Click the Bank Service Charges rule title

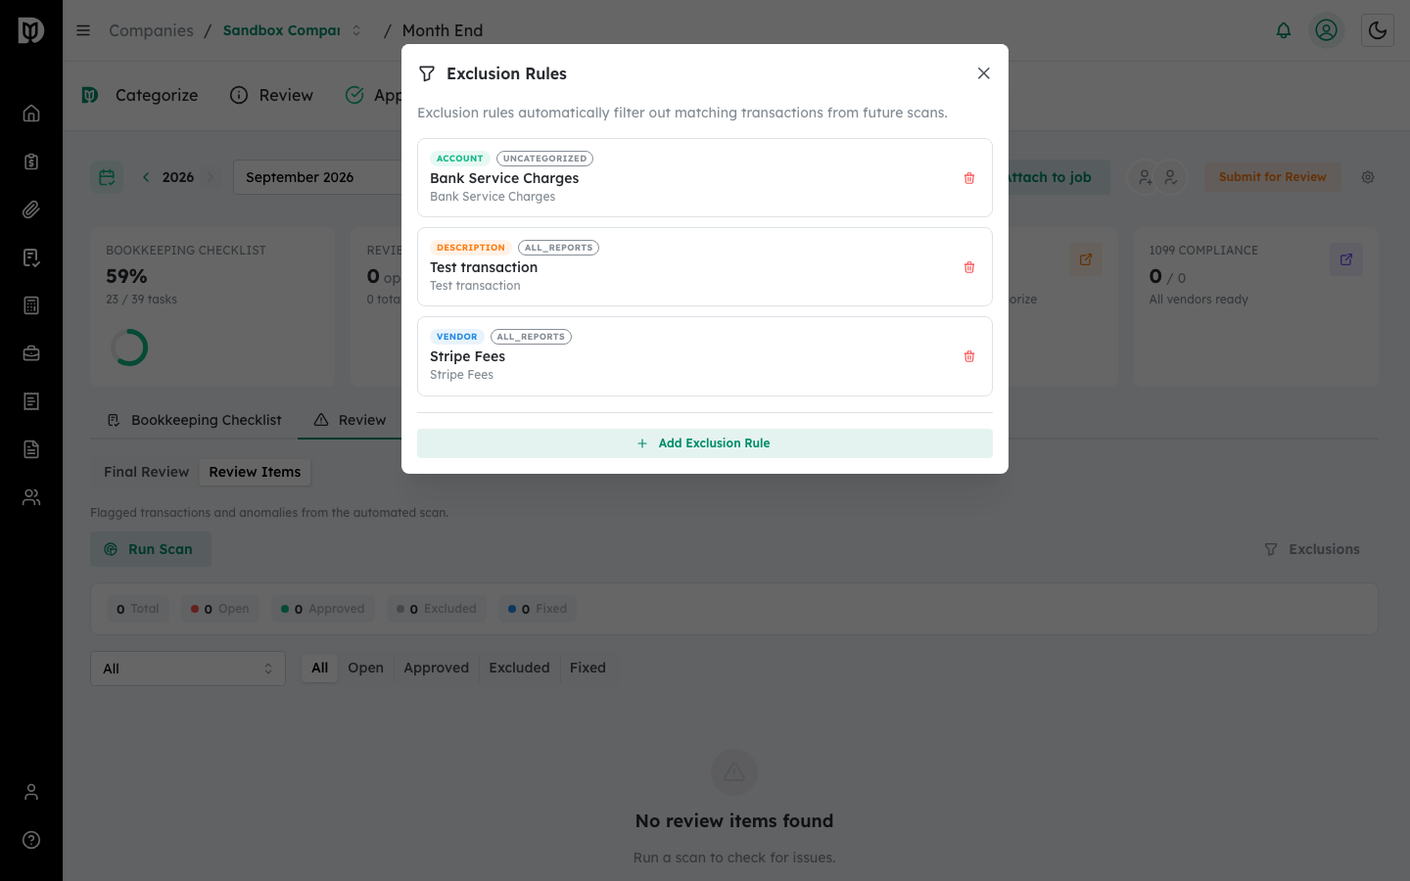[504, 178]
